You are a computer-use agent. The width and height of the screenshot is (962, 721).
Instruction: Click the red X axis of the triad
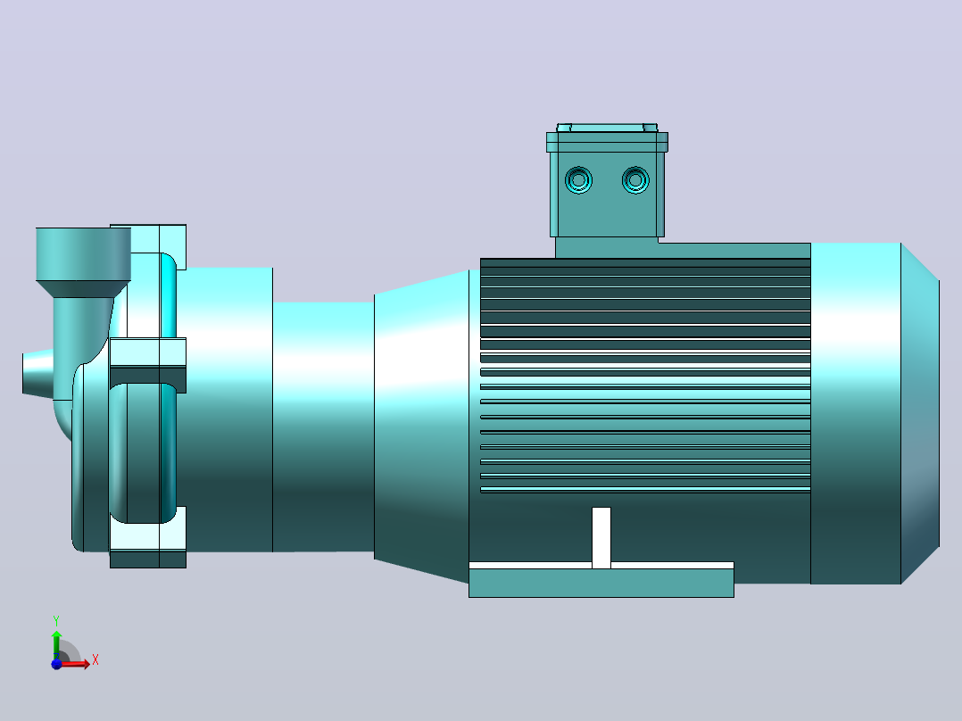[x=75, y=664]
